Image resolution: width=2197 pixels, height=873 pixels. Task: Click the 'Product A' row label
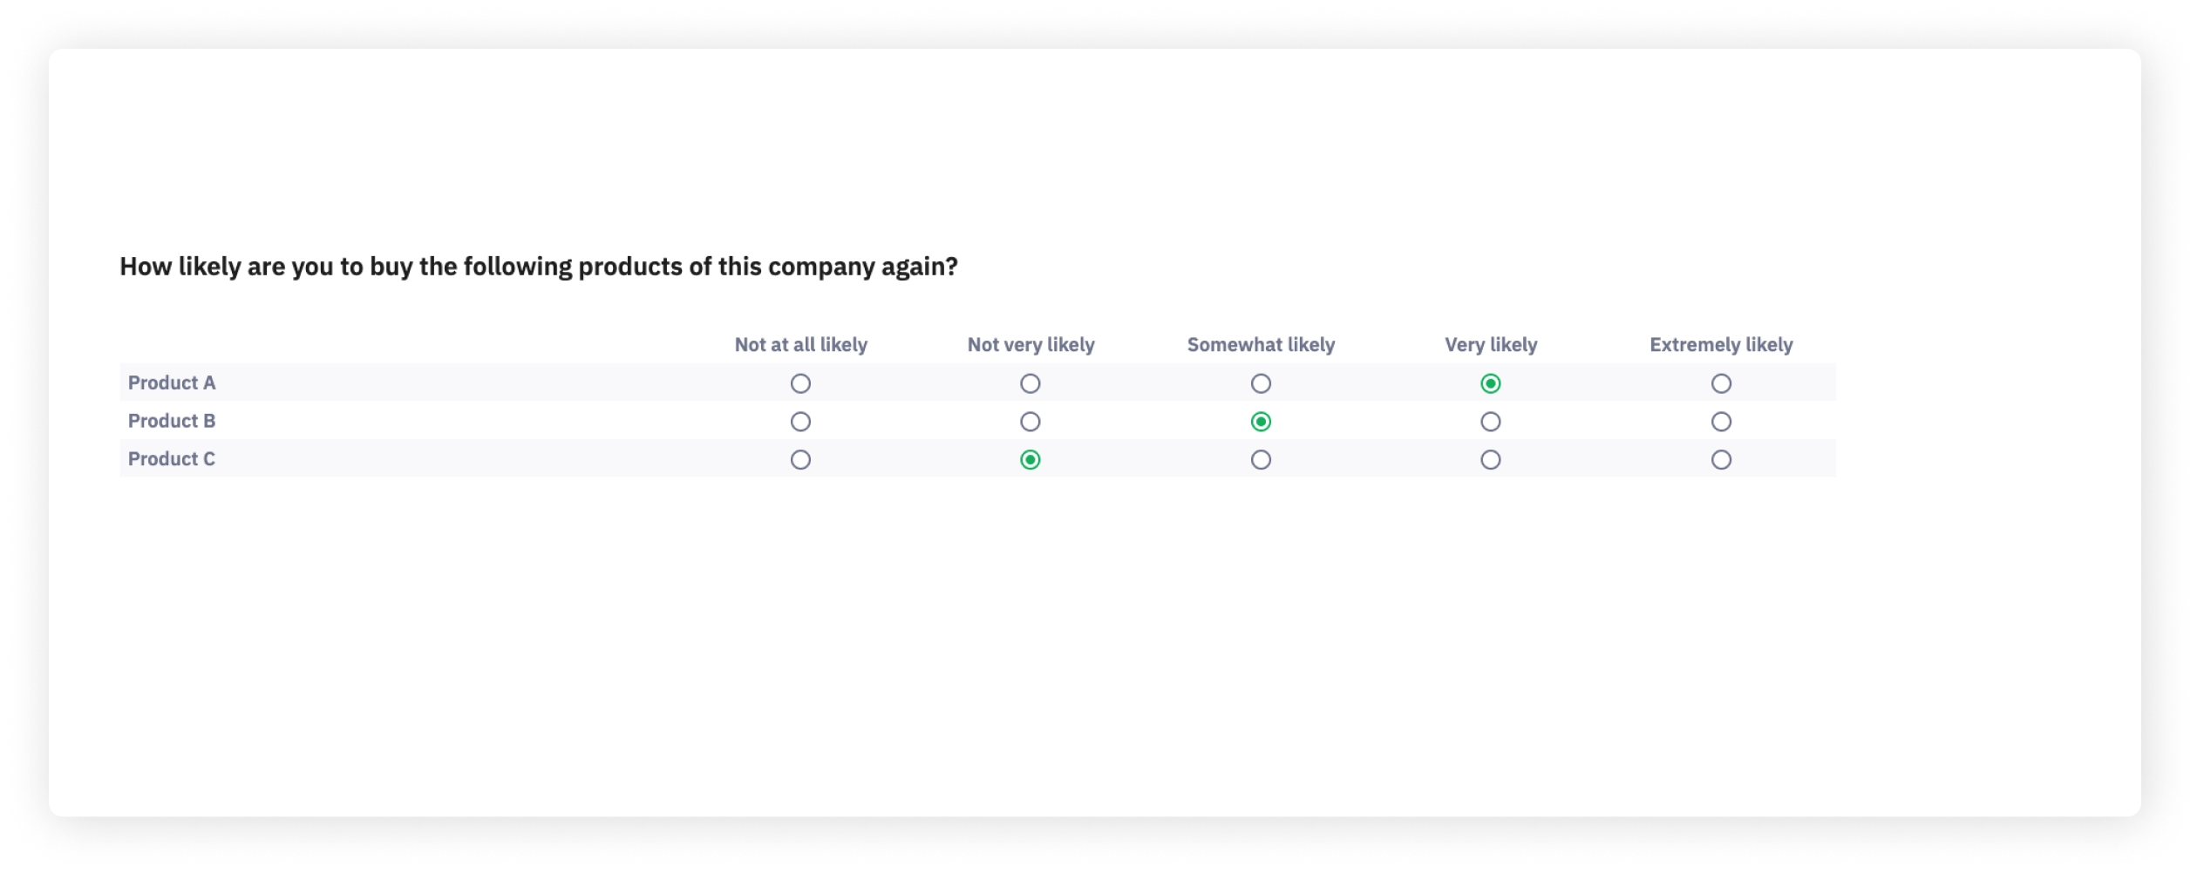pyautogui.click(x=172, y=383)
